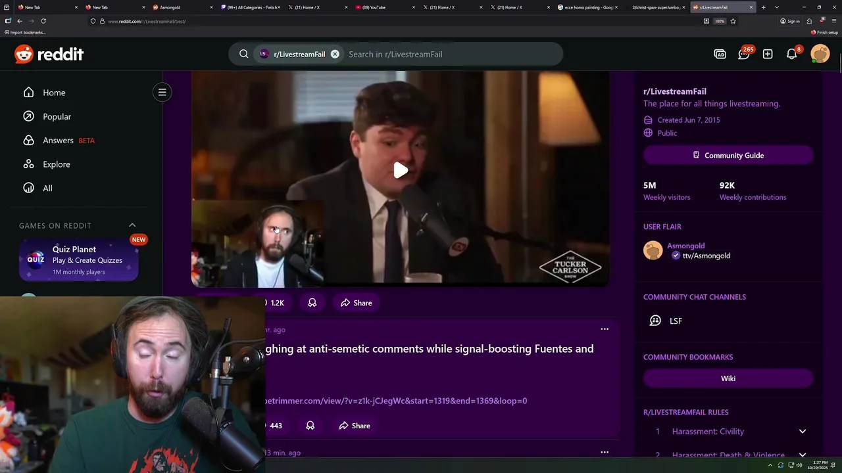Click Import bookmarks in bookmarks bar

[x=25, y=32]
